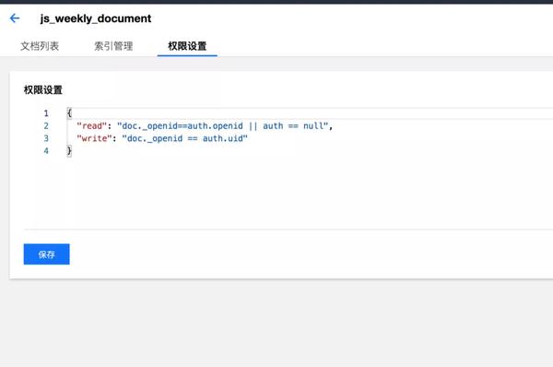Viewport: 553px width, 367px height.
Task: Click the auth.uid text in the write rule
Action: pyautogui.click(x=223, y=138)
